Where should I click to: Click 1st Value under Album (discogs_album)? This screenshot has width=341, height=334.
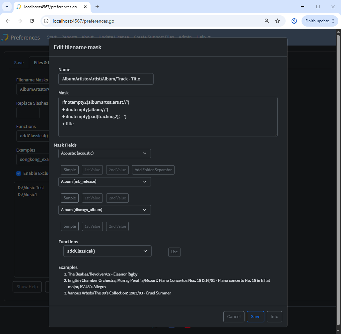point(92,226)
